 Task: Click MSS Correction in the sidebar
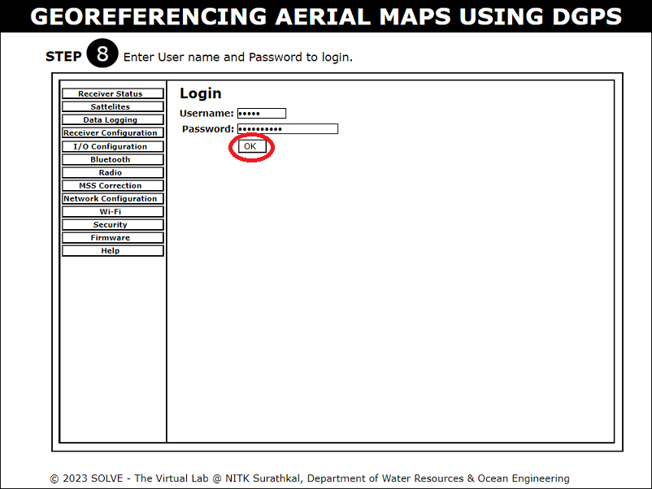pyautogui.click(x=112, y=186)
